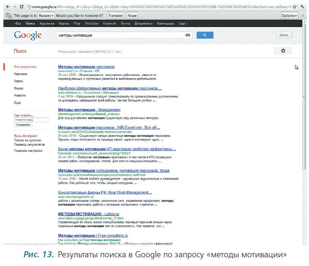This screenshot has width=309, height=266.
Task: Open Play in top bar
Action: (77, 24)
